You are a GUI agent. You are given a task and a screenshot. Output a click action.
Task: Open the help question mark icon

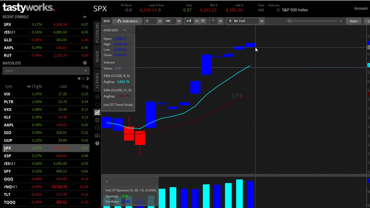tap(97, 143)
